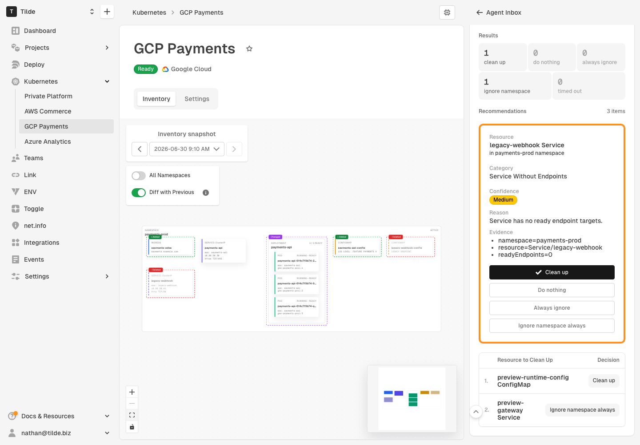The height and width of the screenshot is (445, 640).
Task: Expand the Settings submenu chevron
Action: (x=107, y=276)
